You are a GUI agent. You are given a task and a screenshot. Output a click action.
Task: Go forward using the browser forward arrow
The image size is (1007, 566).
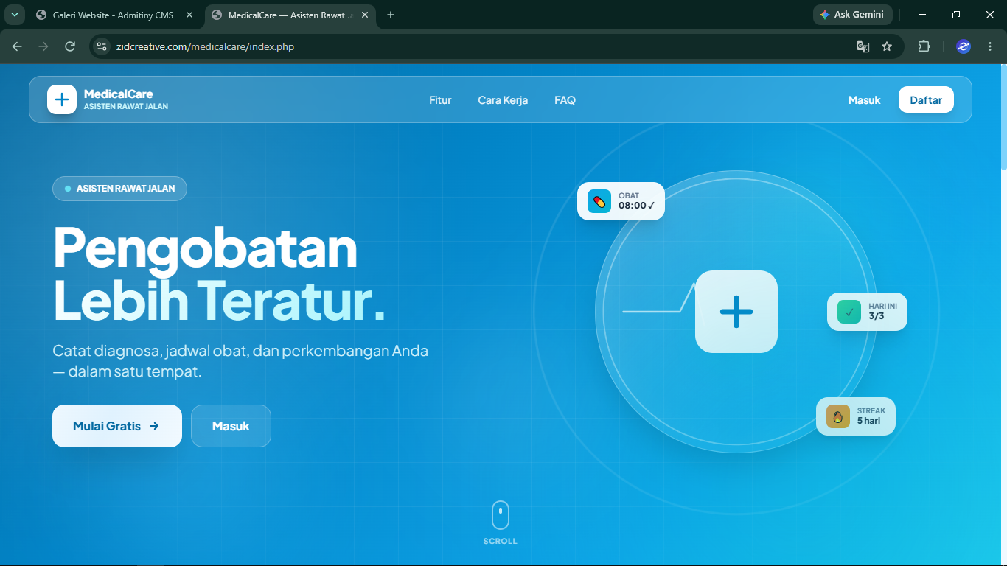(x=43, y=46)
